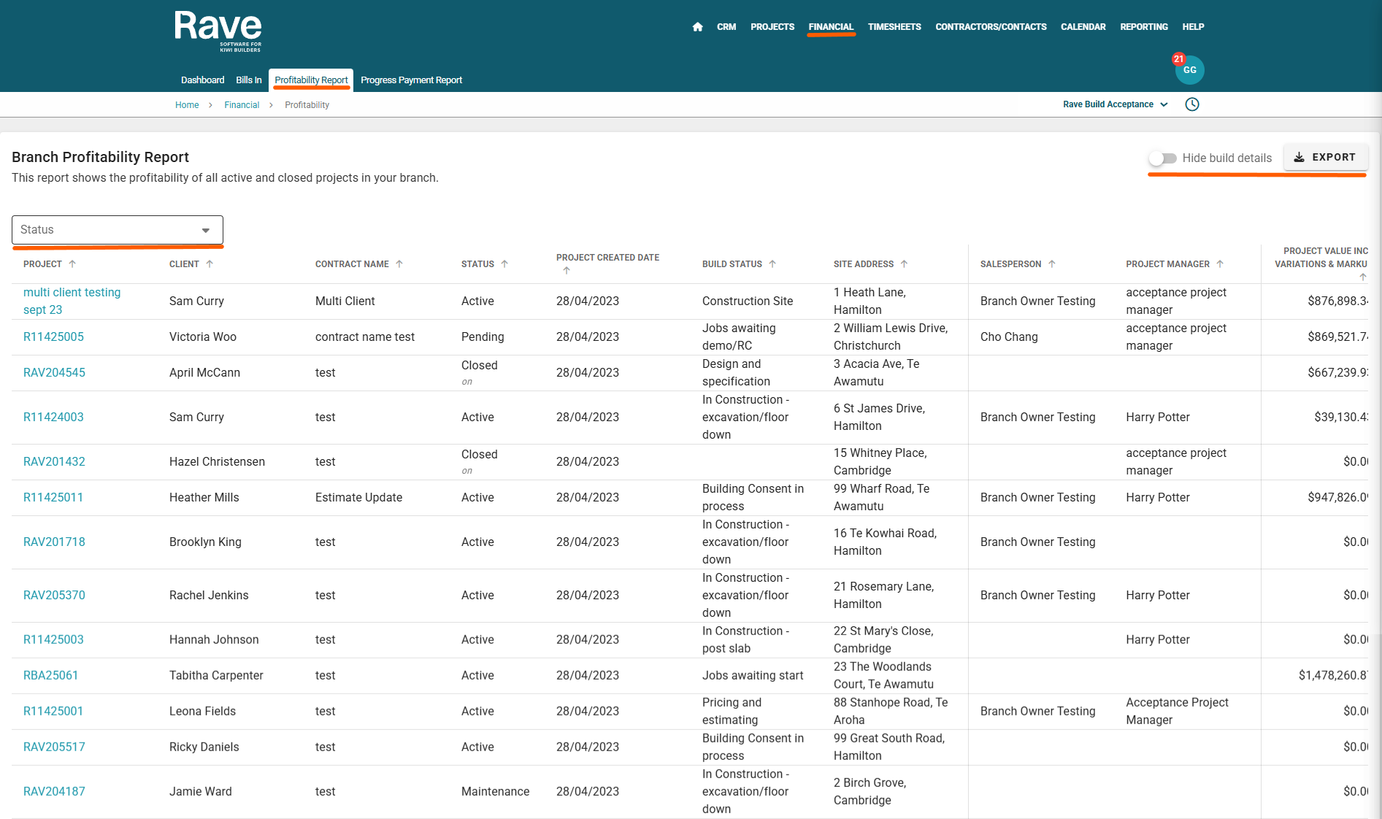Open the clock history icon
This screenshot has height=819, width=1382.
pyautogui.click(x=1191, y=104)
